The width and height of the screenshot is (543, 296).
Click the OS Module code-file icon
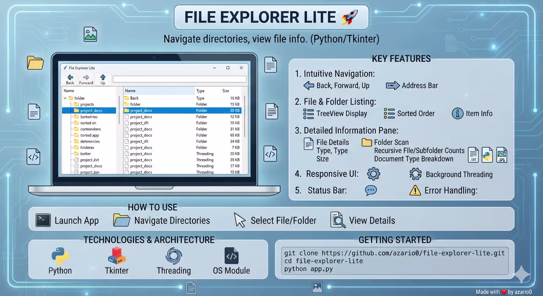(x=231, y=256)
